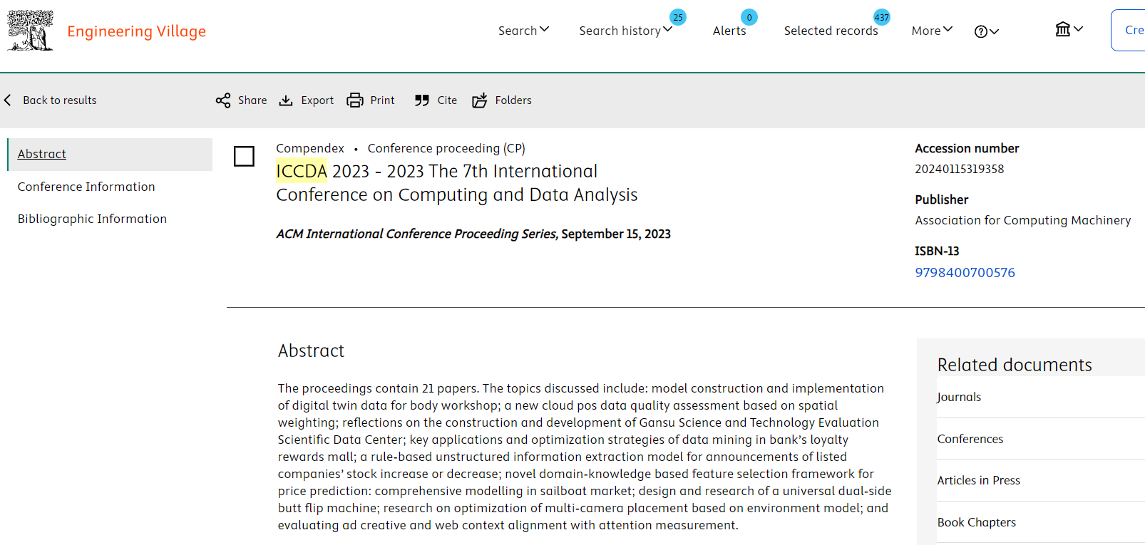Click the Folders icon

coord(480,100)
